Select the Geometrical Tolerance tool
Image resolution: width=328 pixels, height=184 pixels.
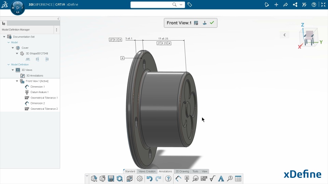[204, 179]
